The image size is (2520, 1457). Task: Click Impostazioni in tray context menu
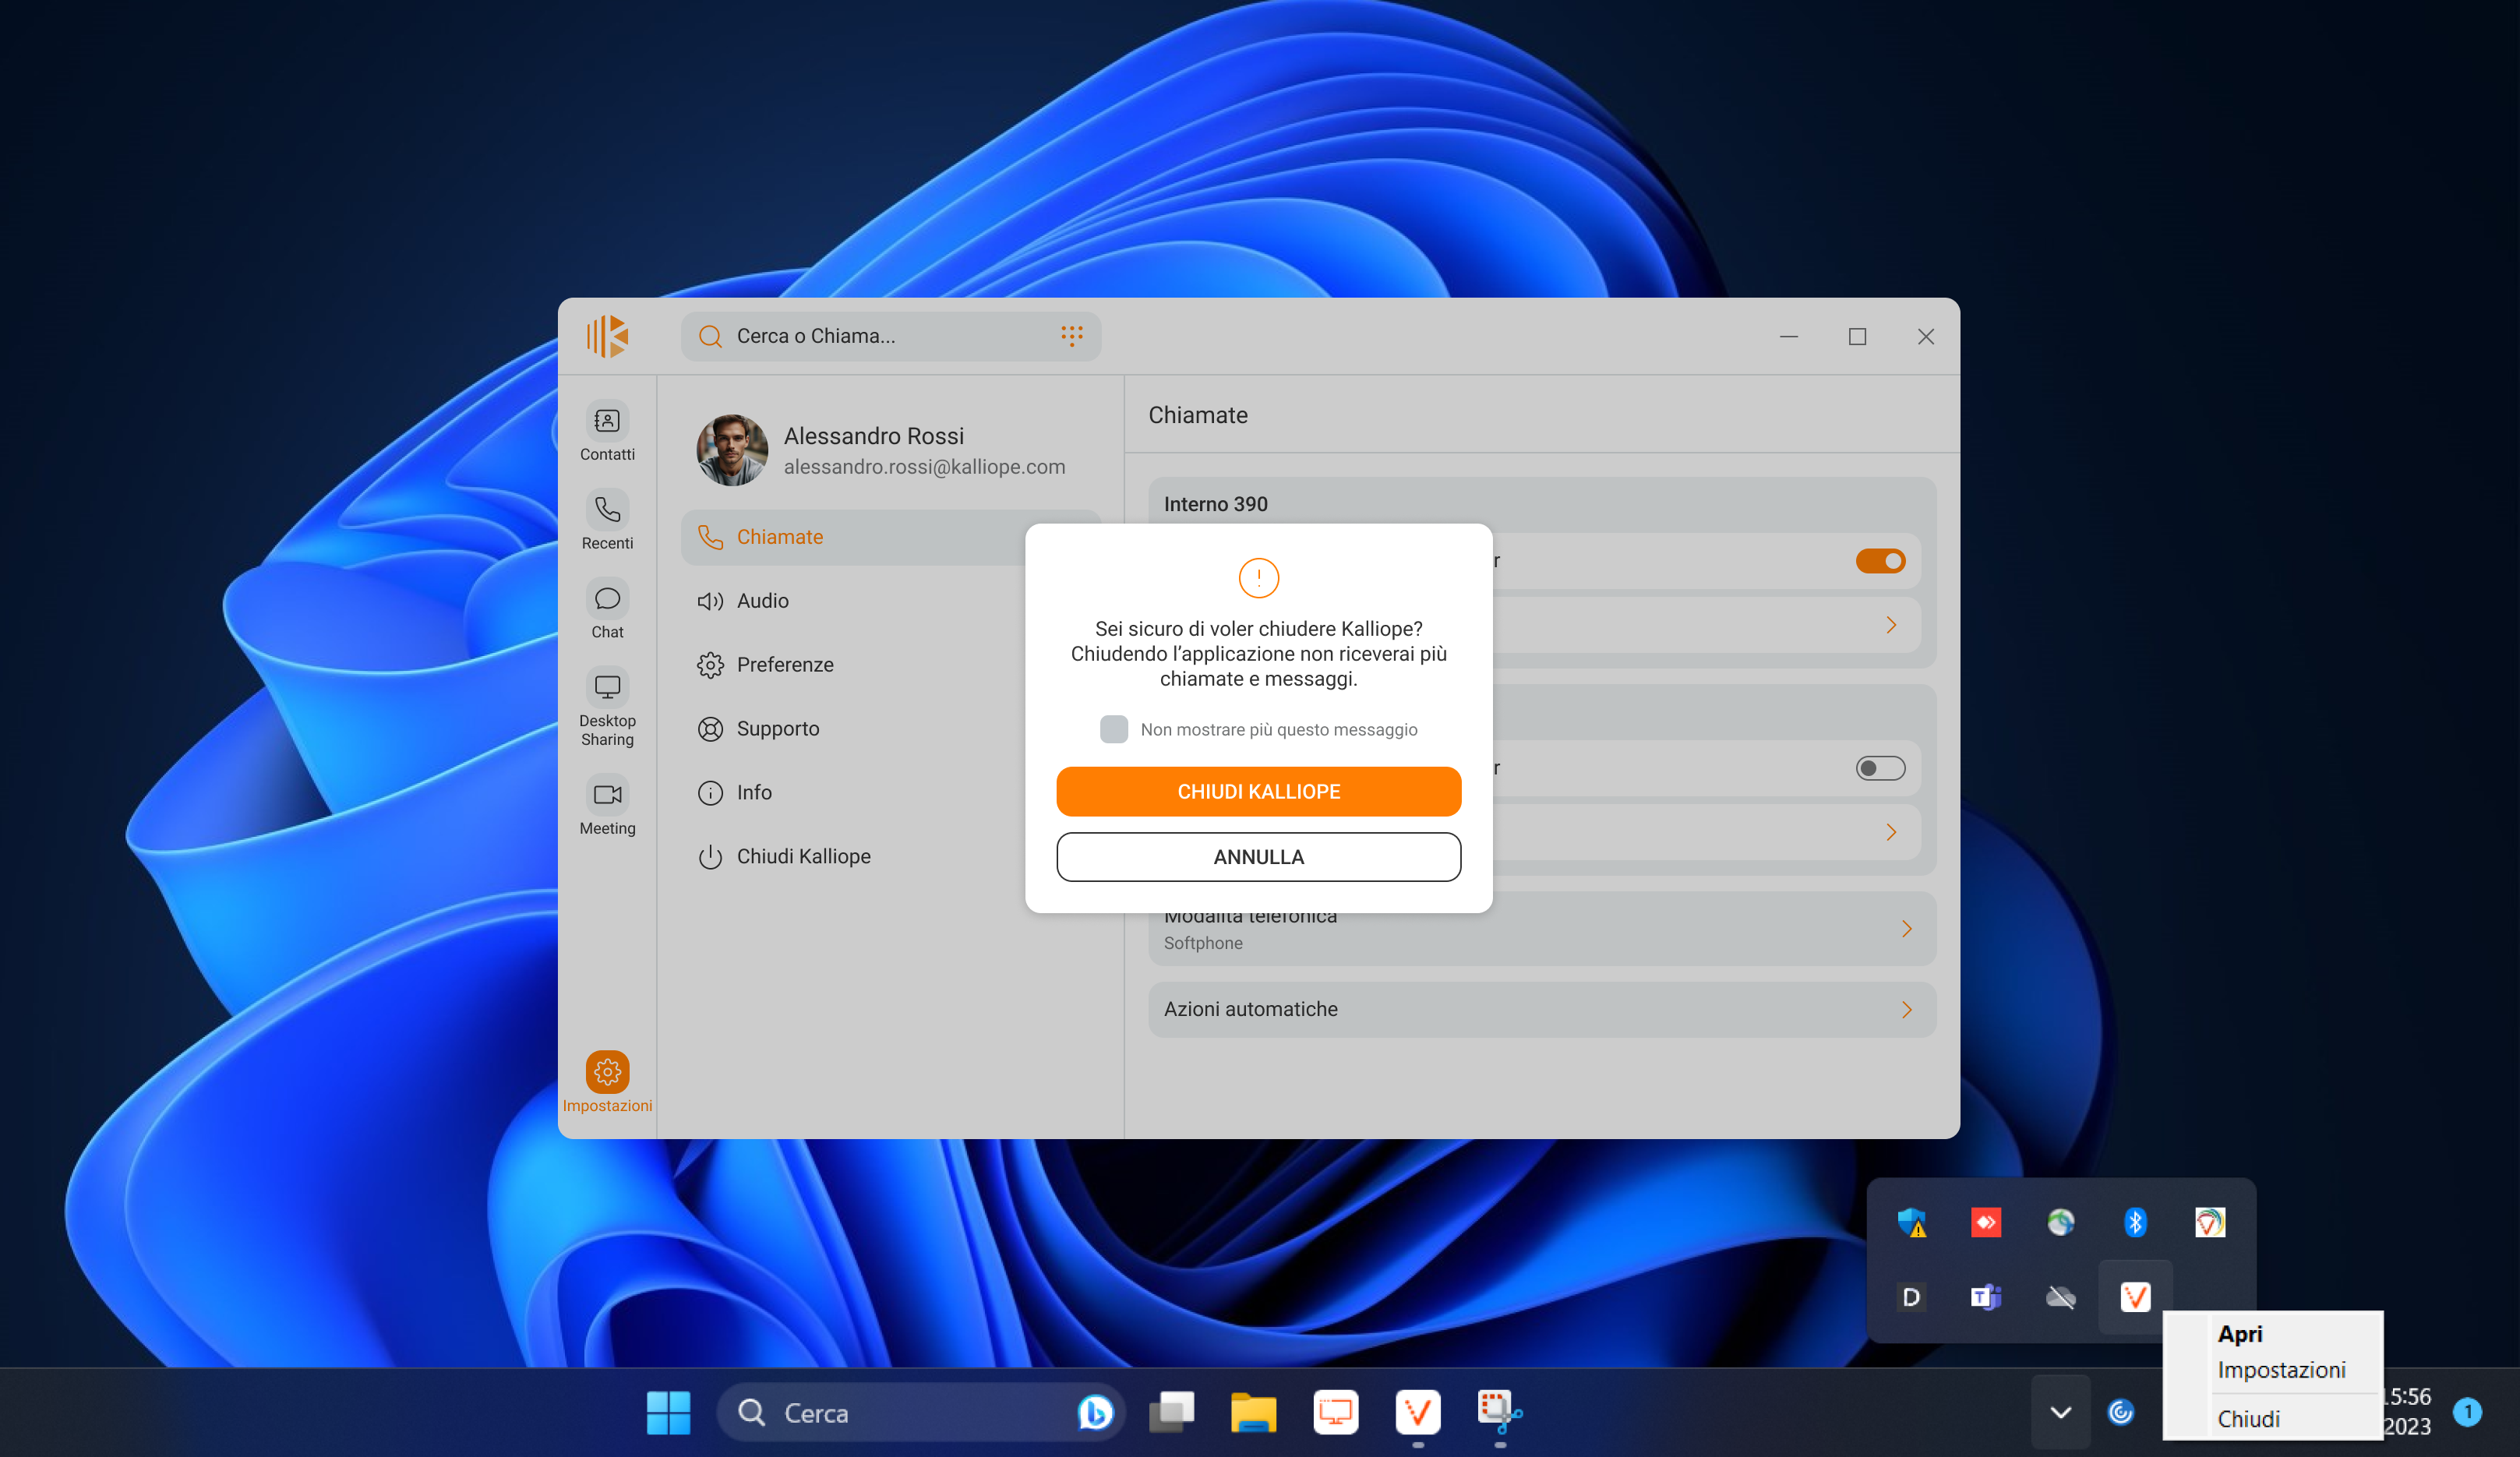(2281, 1370)
